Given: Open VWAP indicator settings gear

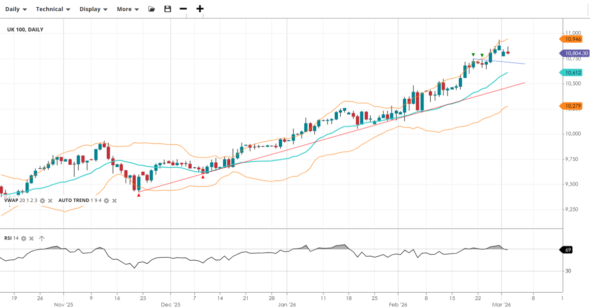Looking at the screenshot, I should (x=43, y=201).
